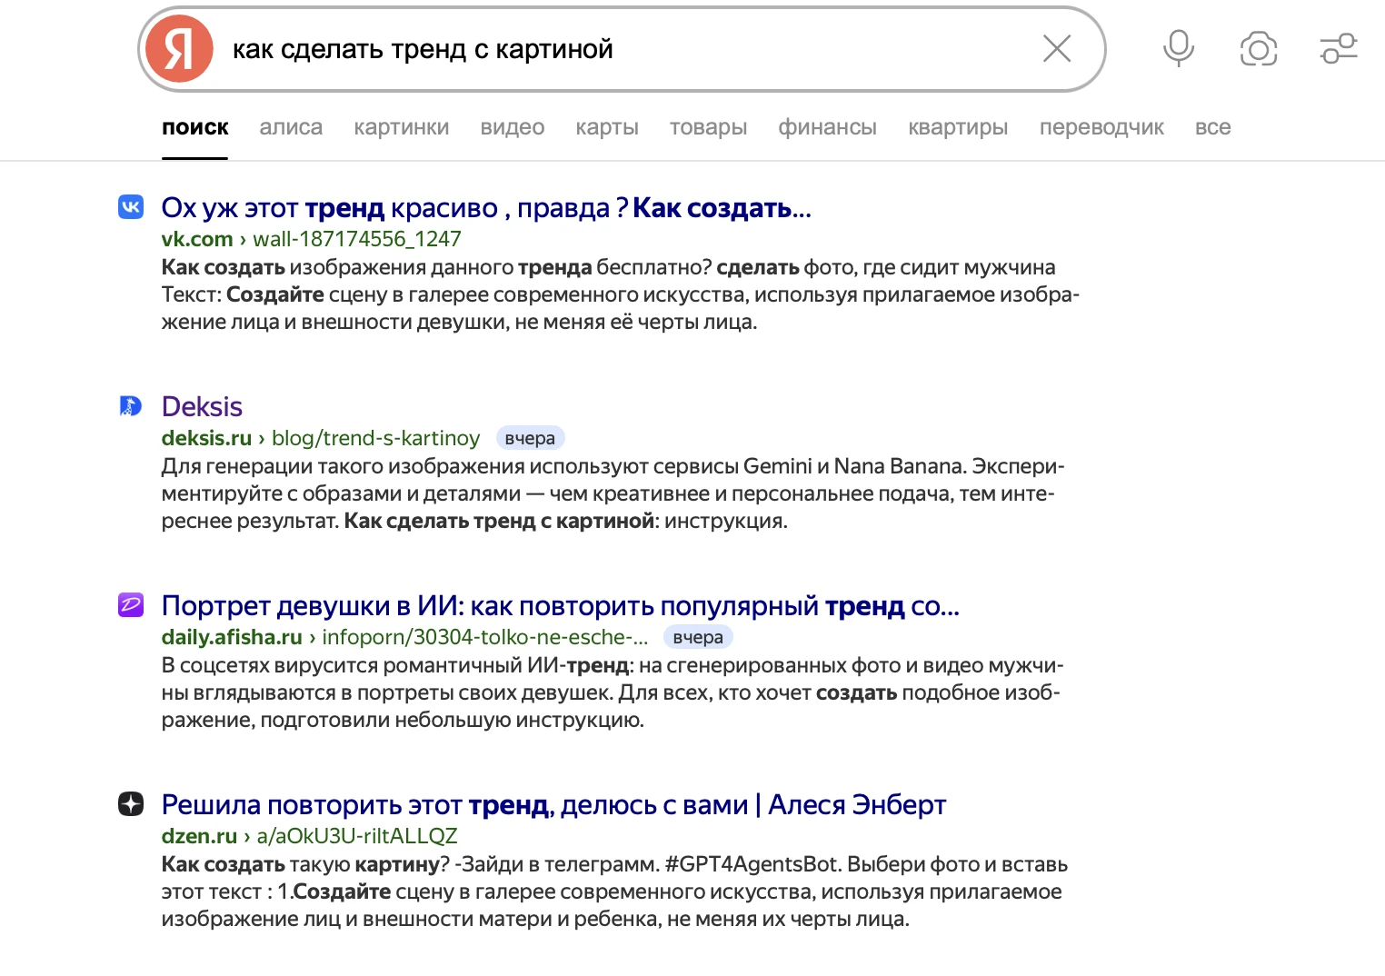
Task: Open search settings sliders icon
Action: tap(1338, 49)
